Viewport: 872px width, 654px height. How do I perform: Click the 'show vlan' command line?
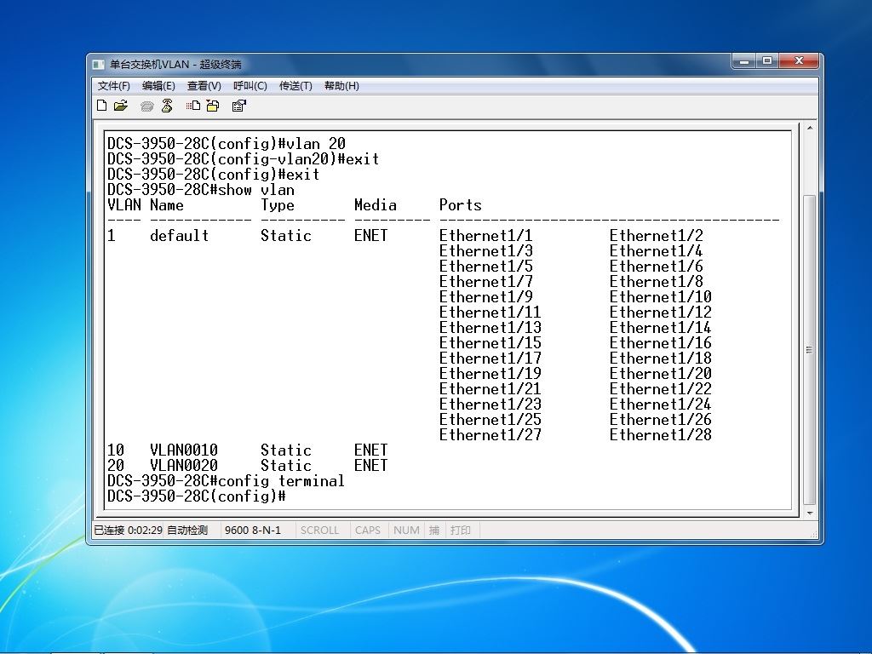201,190
